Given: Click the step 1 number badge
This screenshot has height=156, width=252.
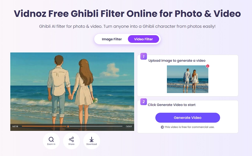Looking at the screenshot, I should coord(144,56).
